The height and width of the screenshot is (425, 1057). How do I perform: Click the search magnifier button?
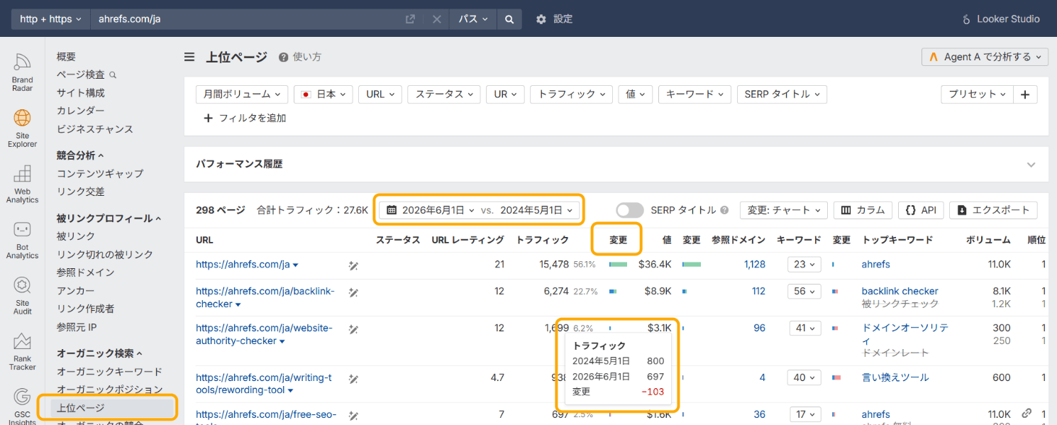[x=509, y=19]
